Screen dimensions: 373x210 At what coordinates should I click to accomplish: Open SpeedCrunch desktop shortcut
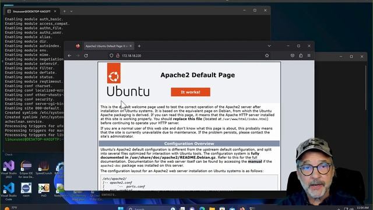click(44, 168)
